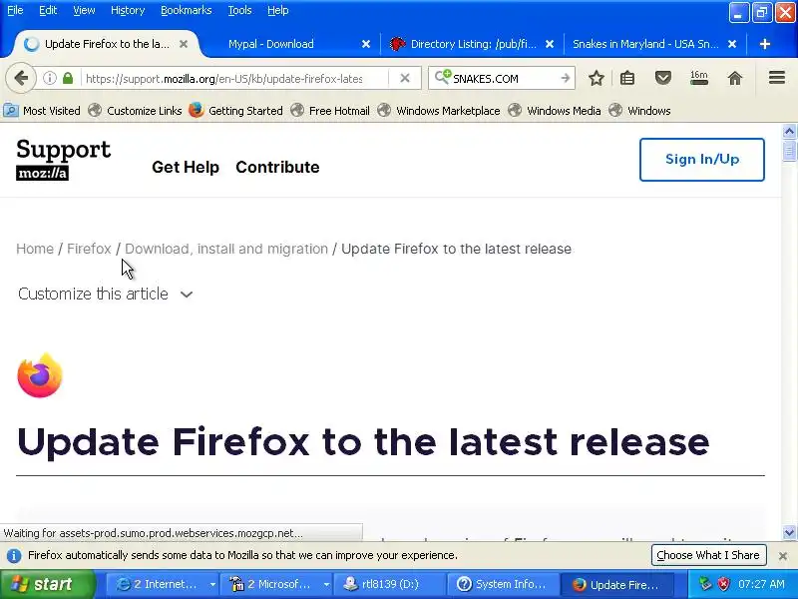The height and width of the screenshot is (599, 798).
Task: Click the 07:27 AM taskbar clock
Action: tap(761, 584)
